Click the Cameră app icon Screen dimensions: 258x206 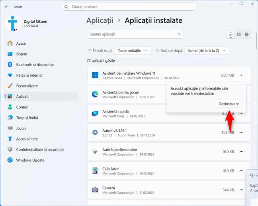pyautogui.click(x=95, y=190)
